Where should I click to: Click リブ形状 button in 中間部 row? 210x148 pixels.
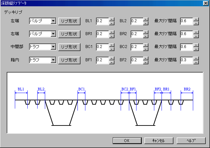[69, 47]
